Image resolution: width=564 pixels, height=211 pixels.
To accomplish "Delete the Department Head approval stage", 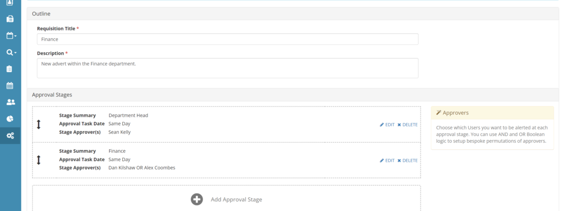I will tap(407, 125).
